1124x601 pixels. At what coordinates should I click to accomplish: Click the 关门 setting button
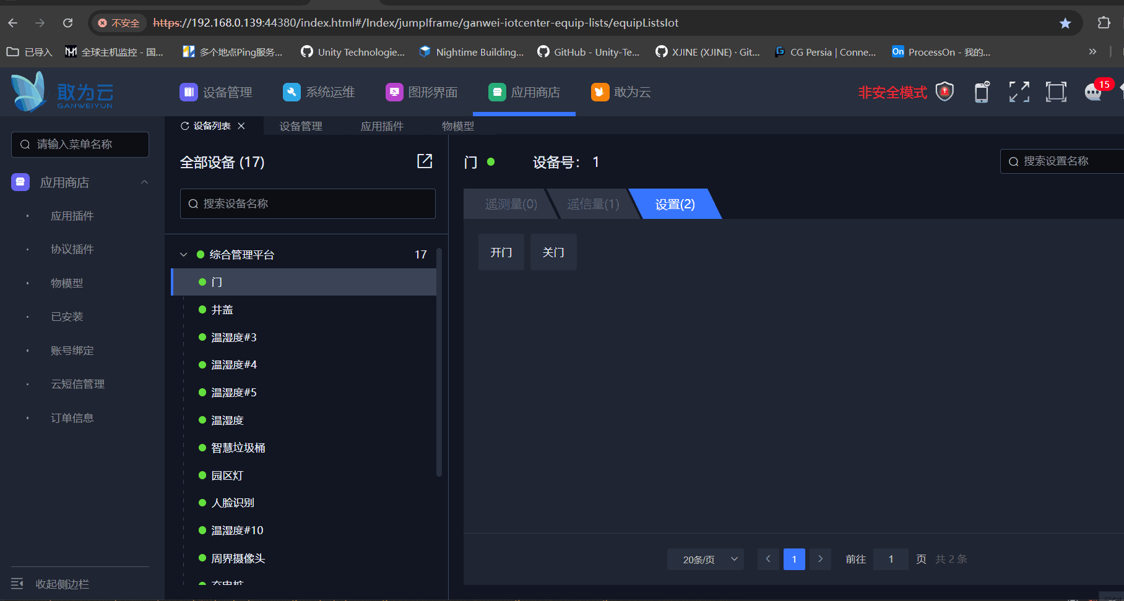coord(553,252)
